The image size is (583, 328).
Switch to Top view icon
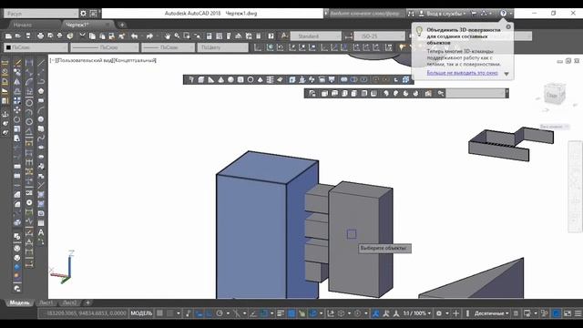(324, 93)
